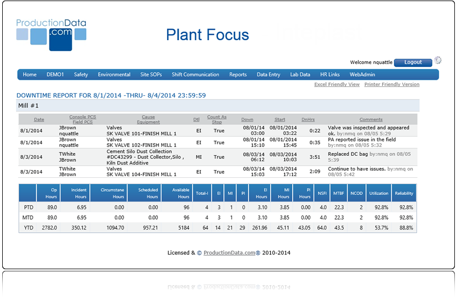Image resolution: width=456 pixels, height=300 pixels.
Task: Sort table by Date column header
Action: coord(39,119)
